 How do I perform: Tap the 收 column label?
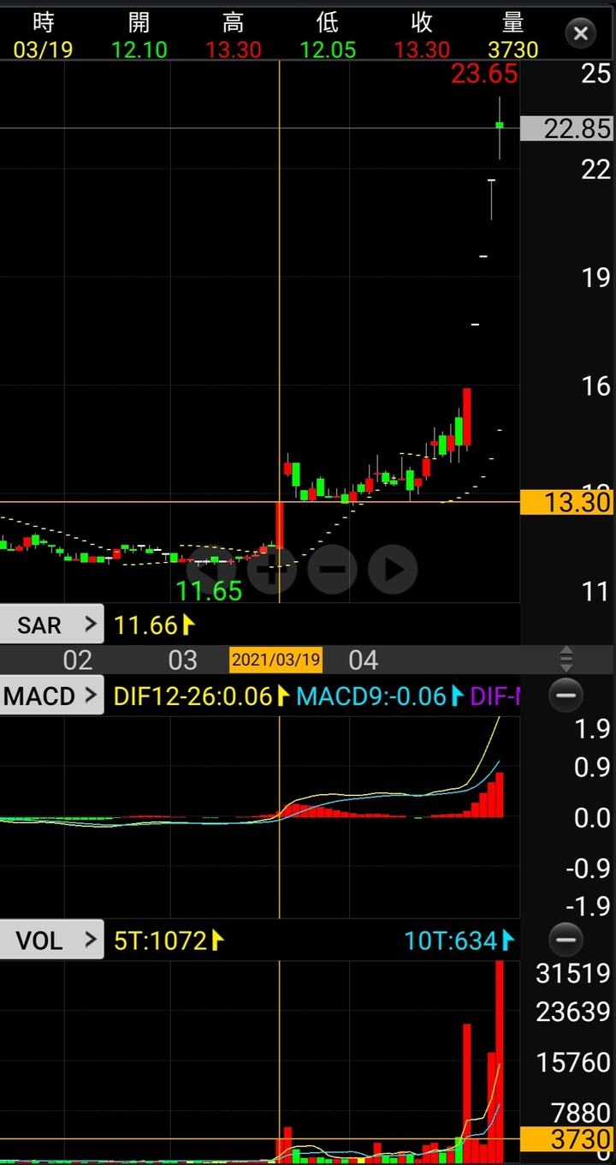click(422, 22)
